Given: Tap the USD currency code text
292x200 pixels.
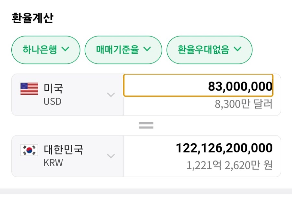Looking at the screenshot, I should tap(52, 102).
